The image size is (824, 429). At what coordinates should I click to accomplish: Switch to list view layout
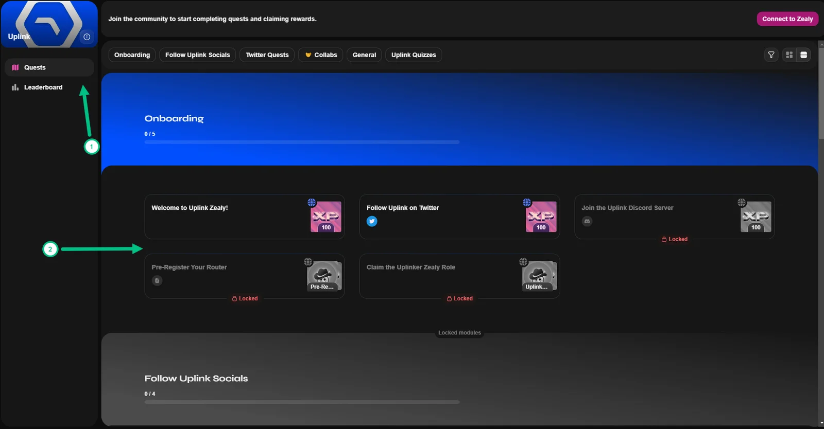pyautogui.click(x=803, y=55)
